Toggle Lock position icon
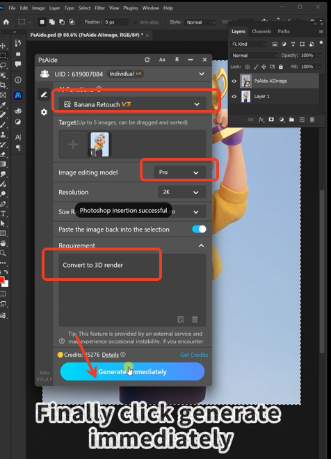 click(264, 67)
